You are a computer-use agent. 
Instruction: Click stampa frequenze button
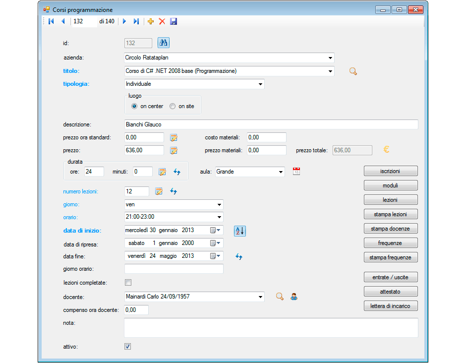pos(391,257)
